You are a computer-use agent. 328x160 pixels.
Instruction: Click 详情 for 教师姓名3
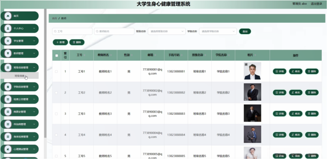click(280, 114)
